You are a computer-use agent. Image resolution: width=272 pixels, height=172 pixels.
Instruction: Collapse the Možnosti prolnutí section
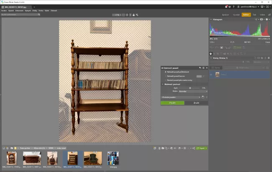tap(162, 84)
